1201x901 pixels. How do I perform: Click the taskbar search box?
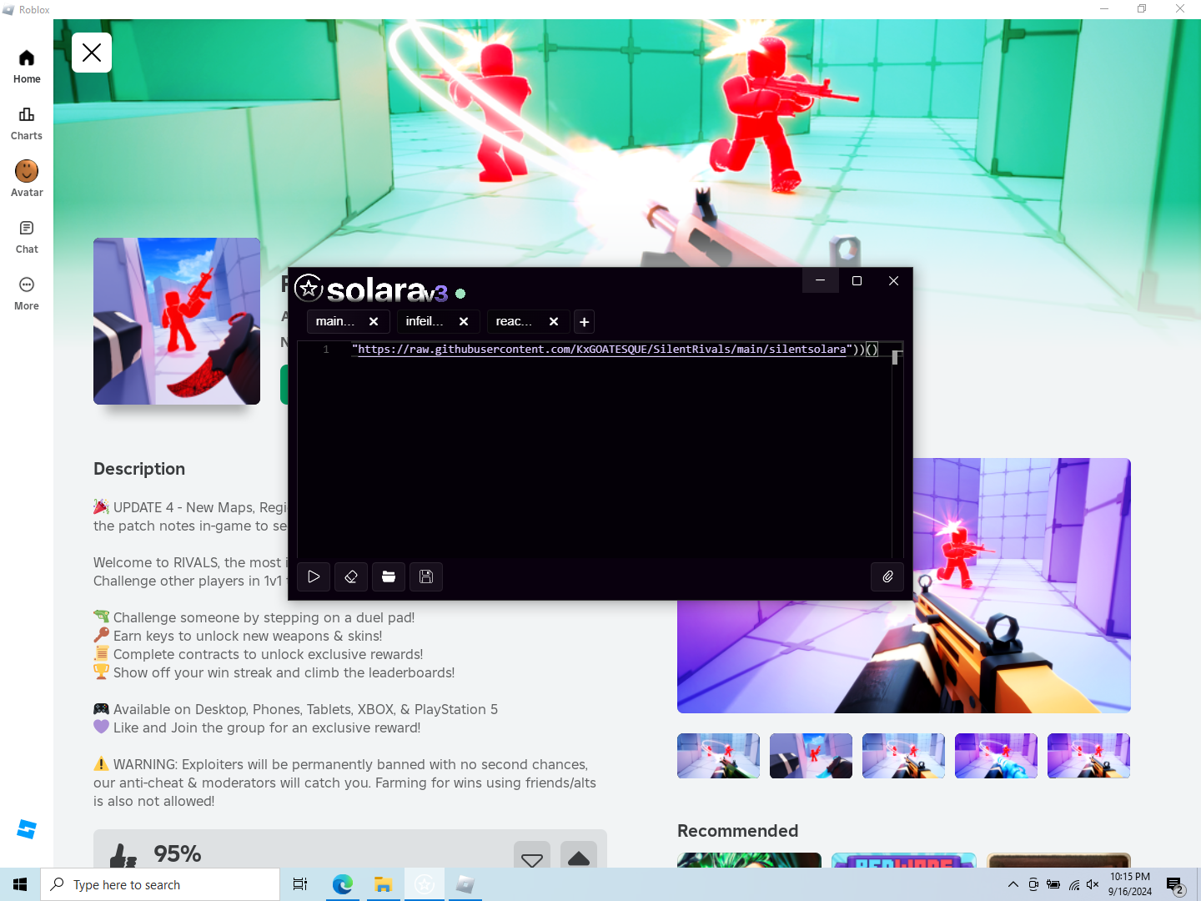160,884
